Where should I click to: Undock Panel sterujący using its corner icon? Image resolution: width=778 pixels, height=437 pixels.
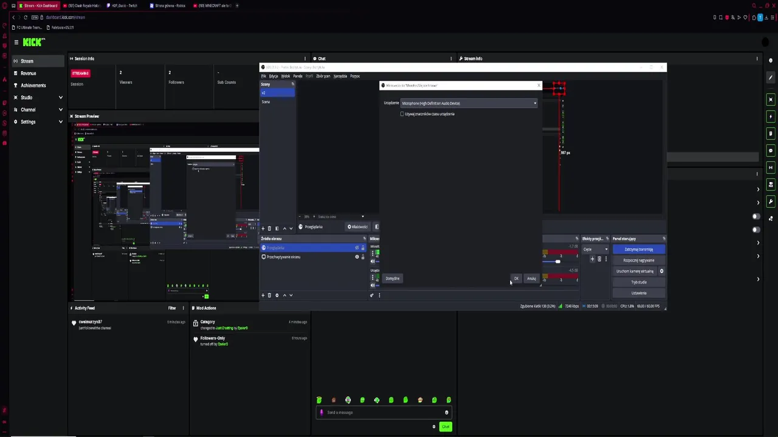tap(664, 239)
